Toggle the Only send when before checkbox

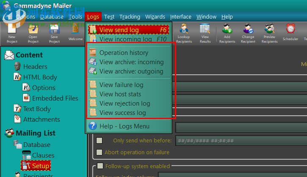coord(99,141)
